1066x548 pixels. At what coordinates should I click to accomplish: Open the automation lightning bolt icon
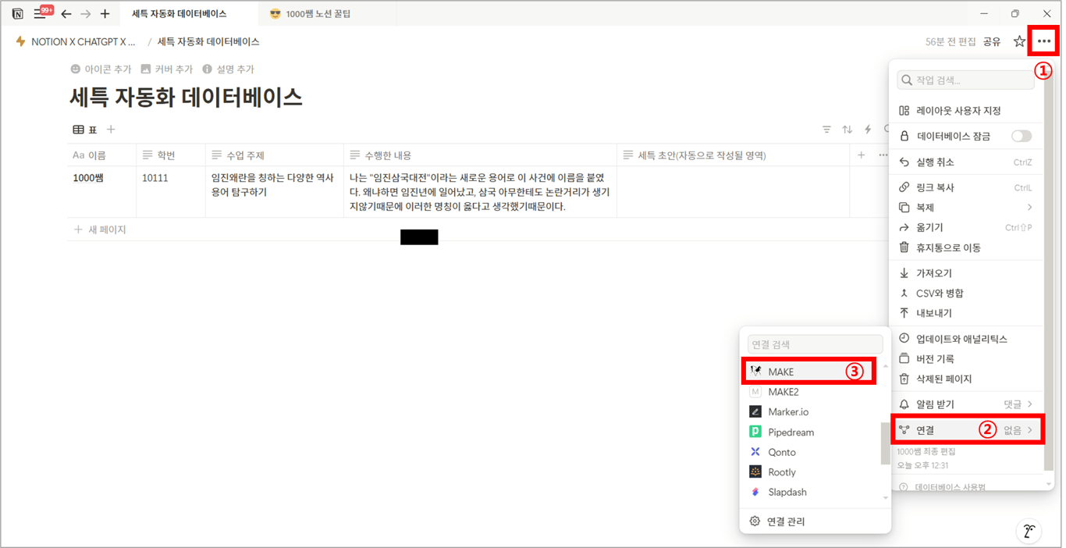867,130
